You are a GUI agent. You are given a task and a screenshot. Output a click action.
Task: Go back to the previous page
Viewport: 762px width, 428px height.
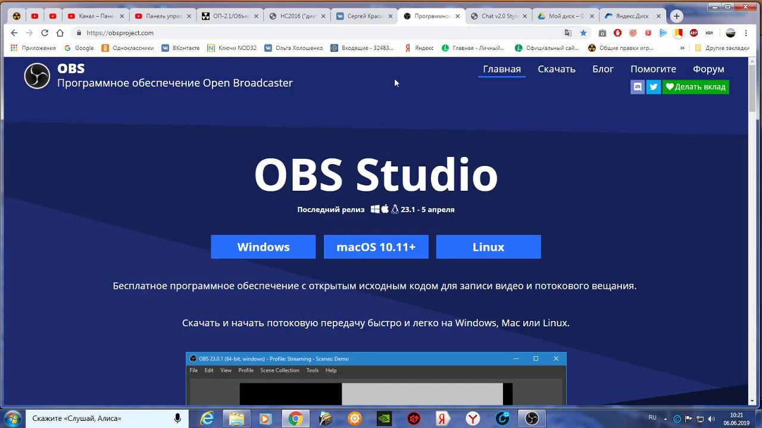14,33
